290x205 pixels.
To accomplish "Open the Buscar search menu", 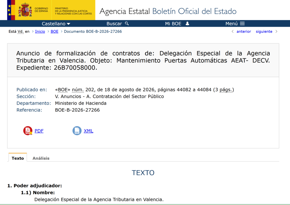I will [x=118, y=24].
